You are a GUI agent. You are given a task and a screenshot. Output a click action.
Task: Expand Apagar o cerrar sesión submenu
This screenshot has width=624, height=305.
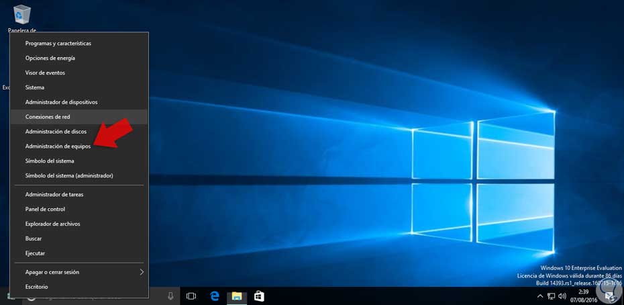pos(79,272)
